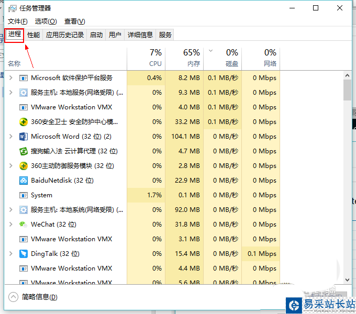Select the DingTalk (32 位) row name
The image size is (356, 314).
(55, 254)
